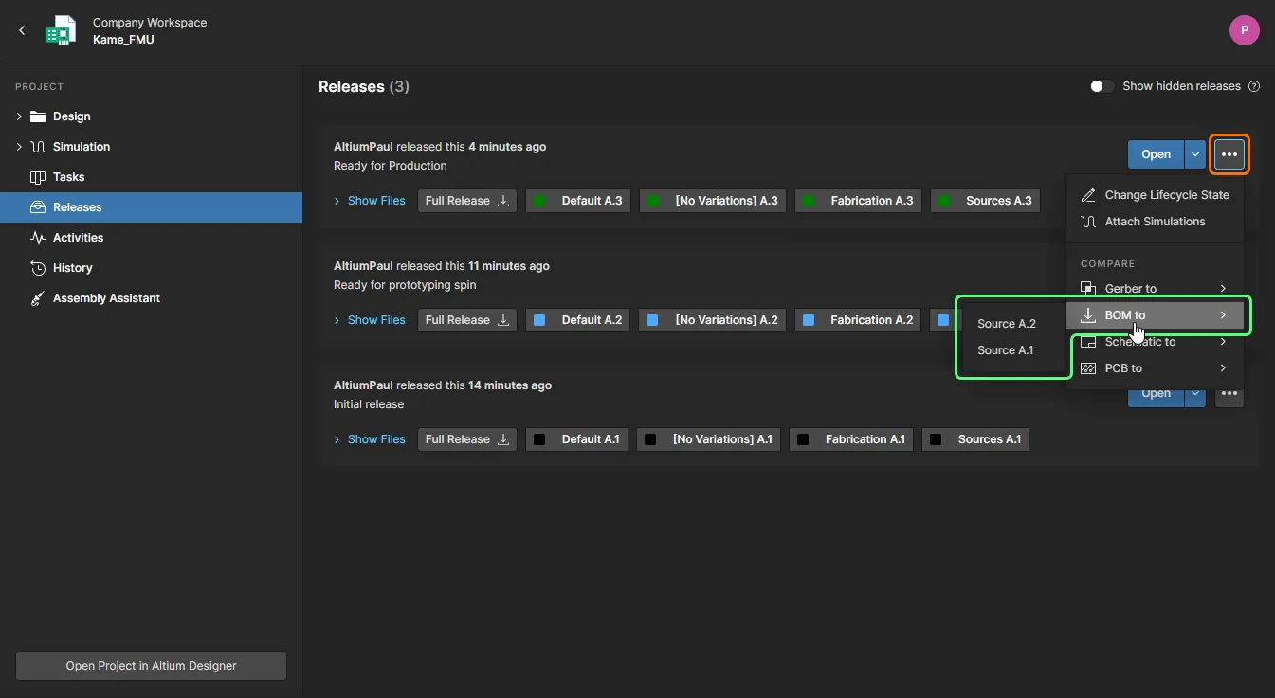Click 'Initial release' note text

pos(369,404)
